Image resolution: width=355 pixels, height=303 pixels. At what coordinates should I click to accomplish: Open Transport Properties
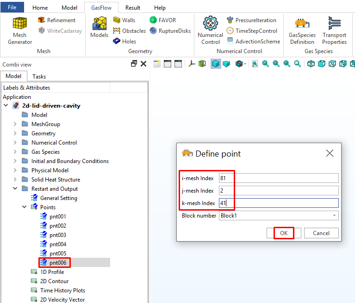point(334,30)
